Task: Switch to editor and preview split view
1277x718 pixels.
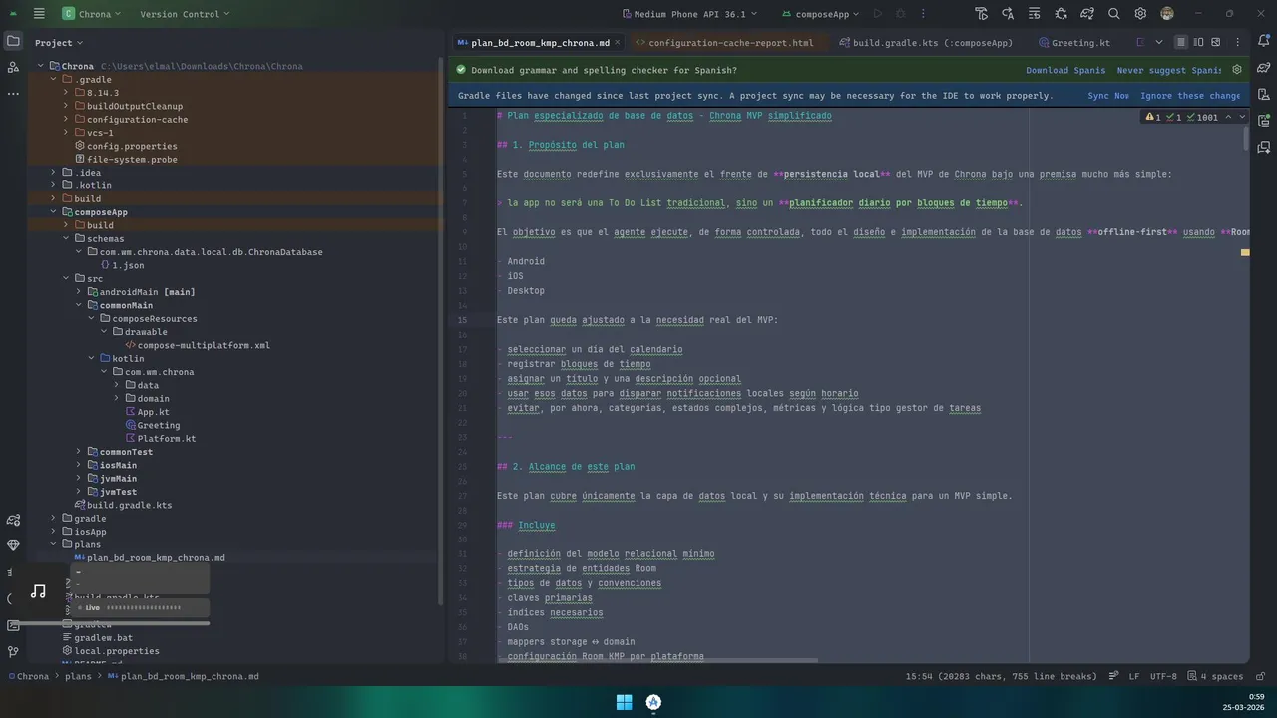Action: tap(1200, 43)
